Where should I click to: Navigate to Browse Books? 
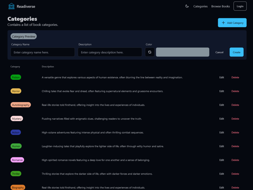[220, 6]
